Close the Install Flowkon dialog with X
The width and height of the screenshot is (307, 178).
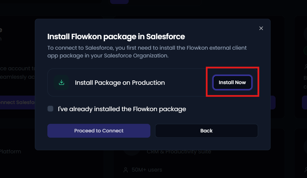[x=261, y=28]
